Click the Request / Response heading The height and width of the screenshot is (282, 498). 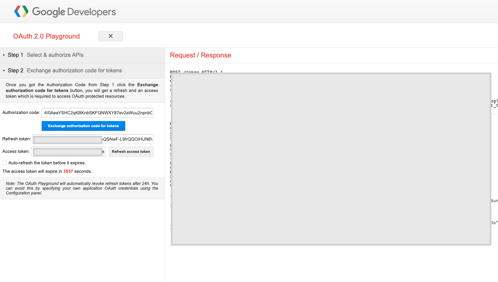(200, 55)
